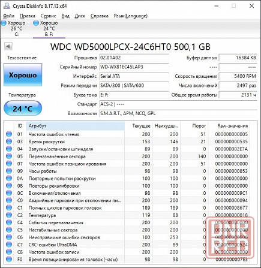Click the total hours 2131 ч field
The width and height of the screenshot is (261, 268).
(238, 95)
